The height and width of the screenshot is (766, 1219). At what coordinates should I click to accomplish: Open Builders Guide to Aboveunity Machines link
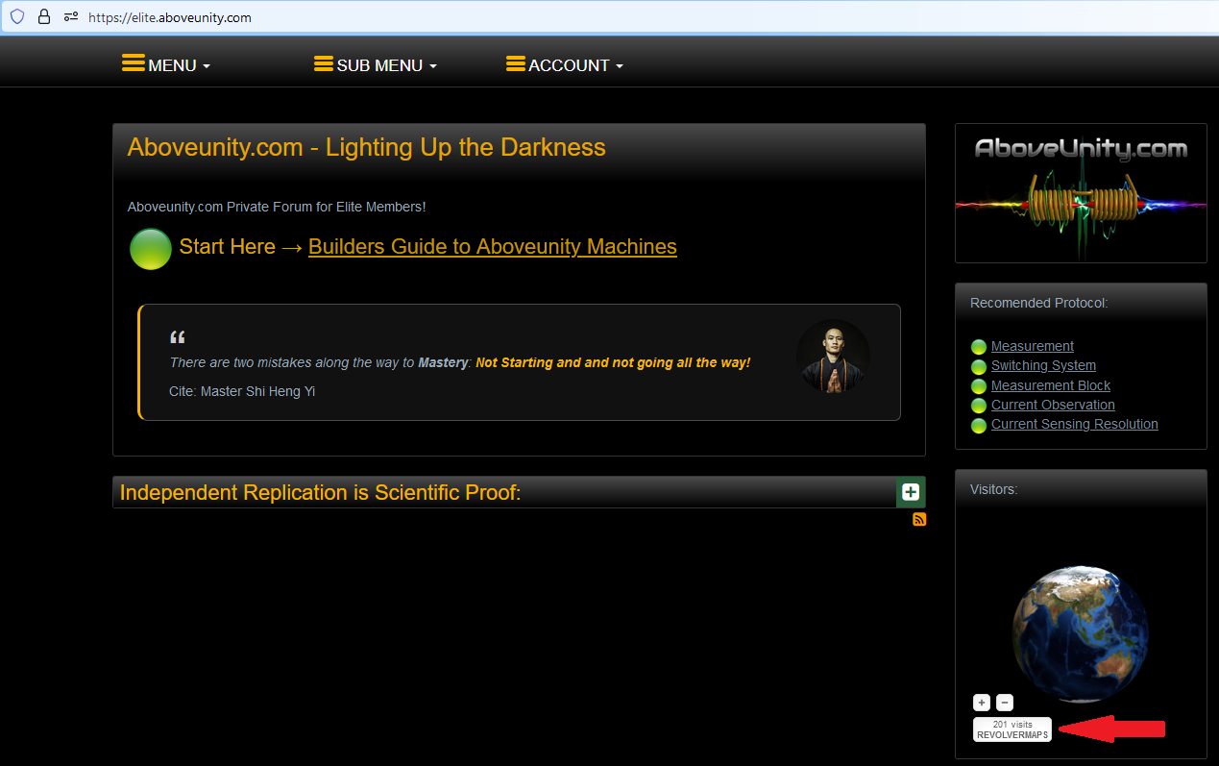click(493, 247)
